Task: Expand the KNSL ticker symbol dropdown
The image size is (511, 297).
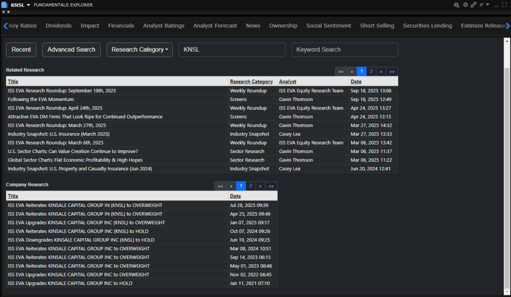Action: point(28,5)
